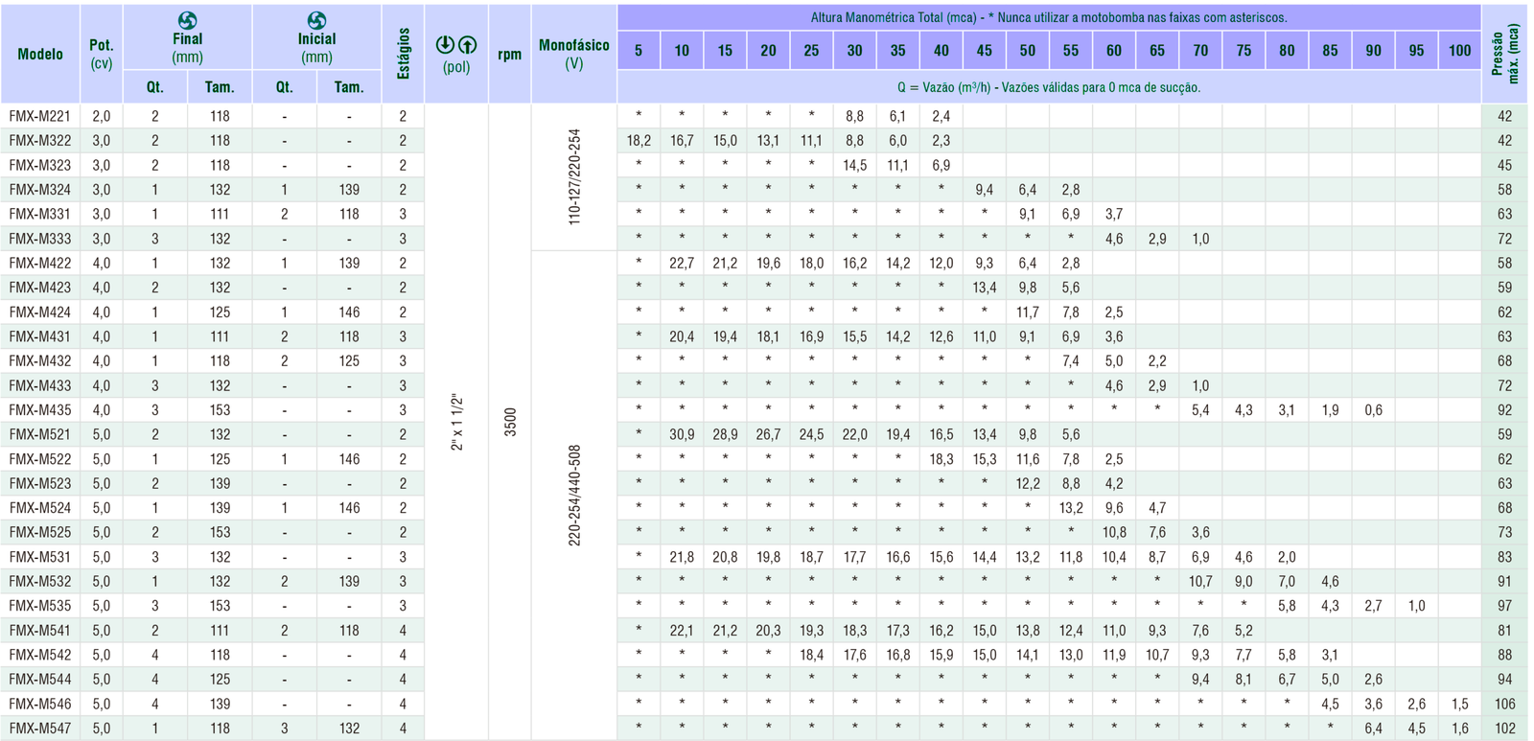1534x741 pixels.
Task: Select model FMX-M333
Action: click(x=40, y=239)
